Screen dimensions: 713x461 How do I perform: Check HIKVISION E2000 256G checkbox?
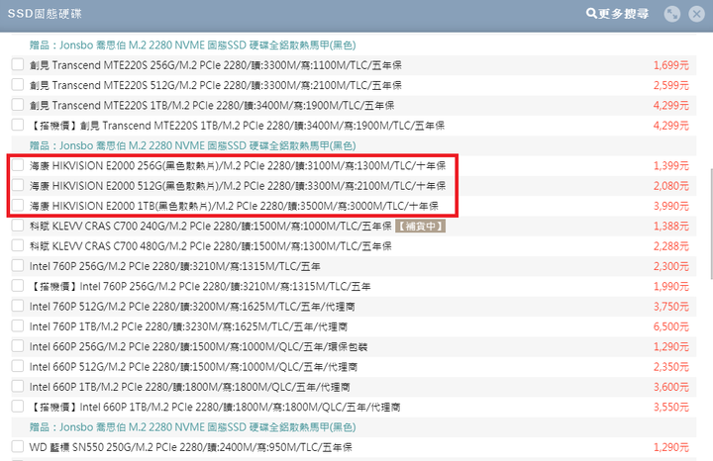(x=18, y=165)
